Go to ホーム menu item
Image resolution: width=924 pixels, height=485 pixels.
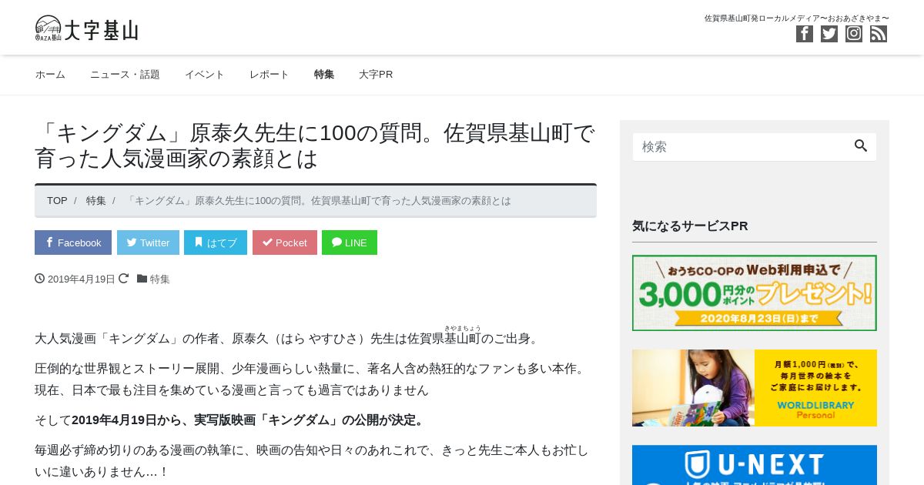tap(50, 75)
